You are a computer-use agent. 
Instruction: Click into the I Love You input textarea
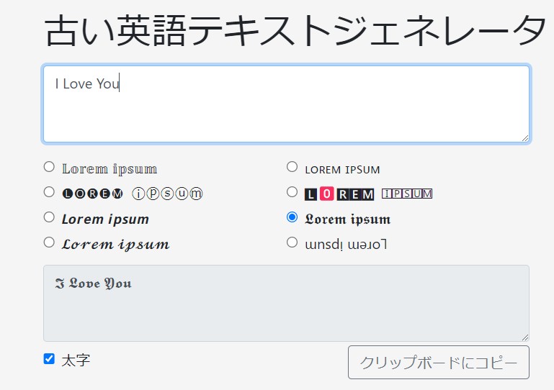point(286,104)
